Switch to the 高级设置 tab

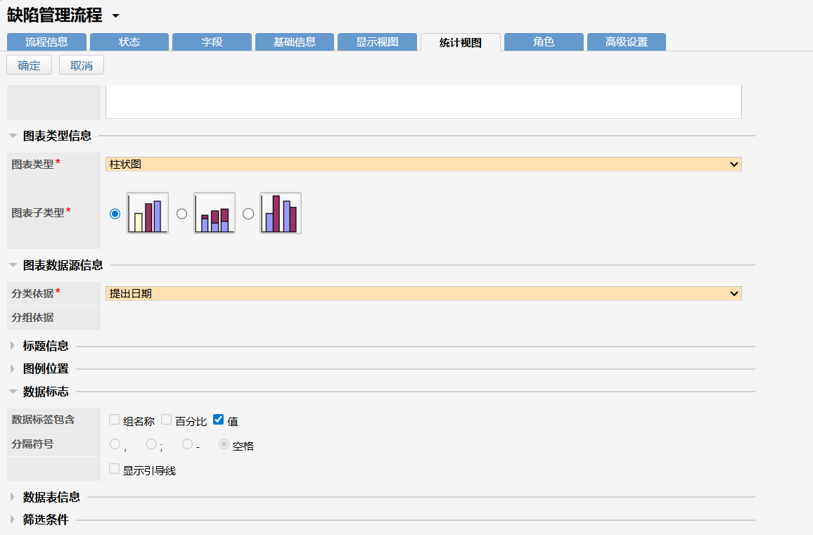pyautogui.click(x=627, y=42)
